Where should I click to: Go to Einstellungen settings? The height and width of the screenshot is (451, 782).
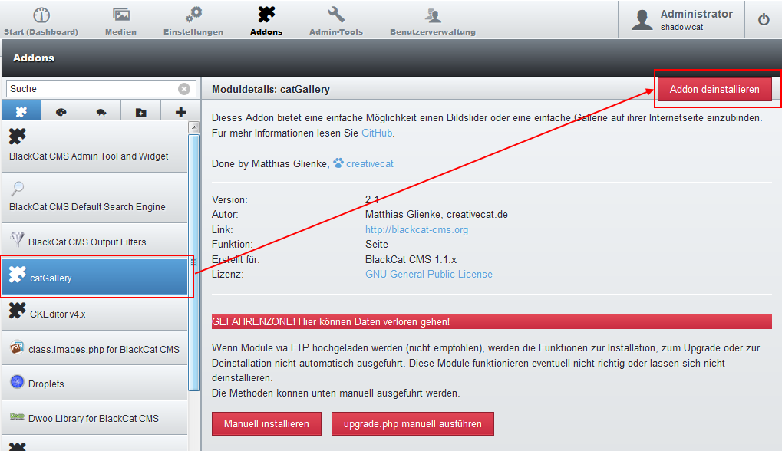pos(193,21)
